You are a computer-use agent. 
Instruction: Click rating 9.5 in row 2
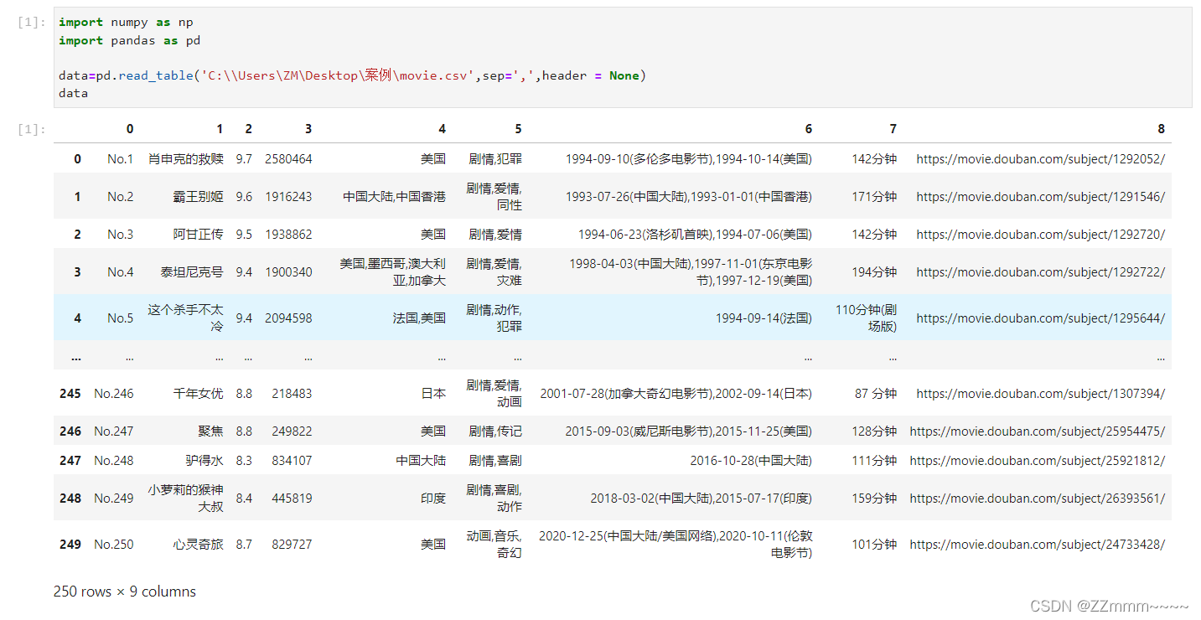(x=244, y=234)
